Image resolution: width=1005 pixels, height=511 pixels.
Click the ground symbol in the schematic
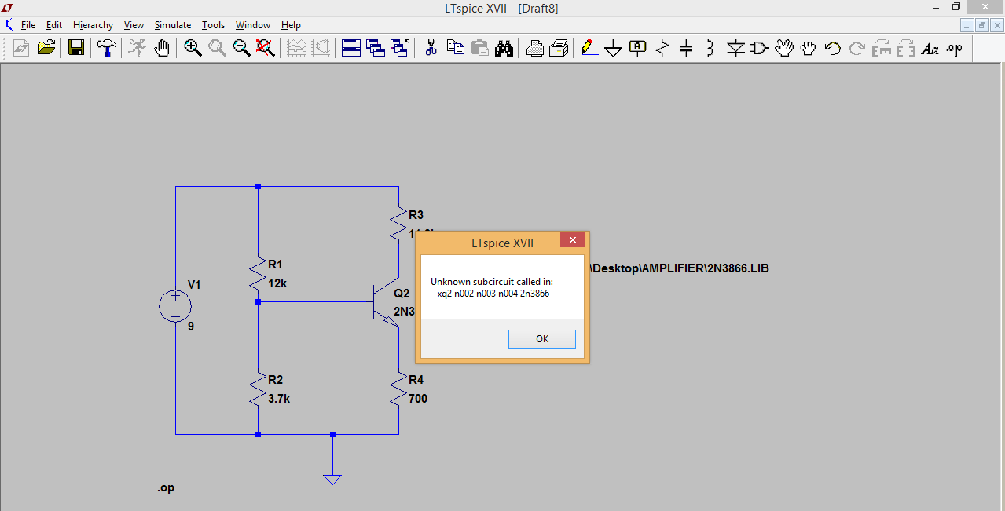pos(332,478)
